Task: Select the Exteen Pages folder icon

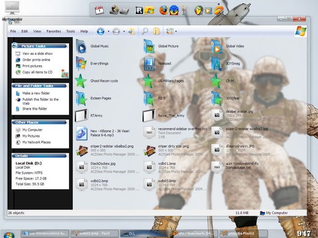Action: [x=81, y=98]
